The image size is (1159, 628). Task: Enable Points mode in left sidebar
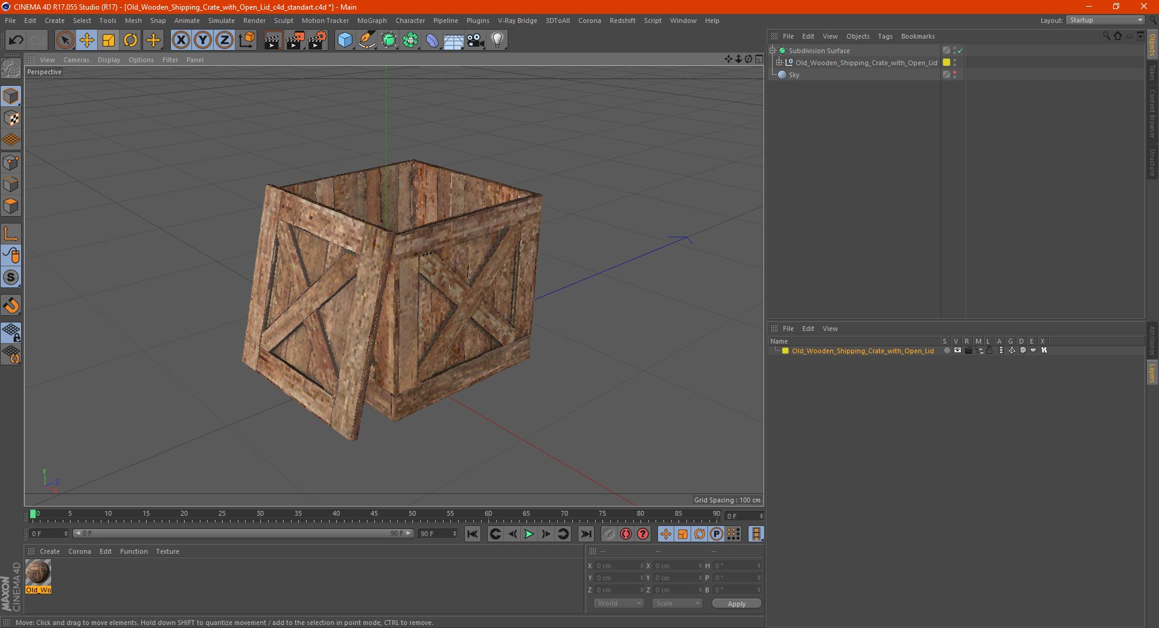pyautogui.click(x=11, y=162)
